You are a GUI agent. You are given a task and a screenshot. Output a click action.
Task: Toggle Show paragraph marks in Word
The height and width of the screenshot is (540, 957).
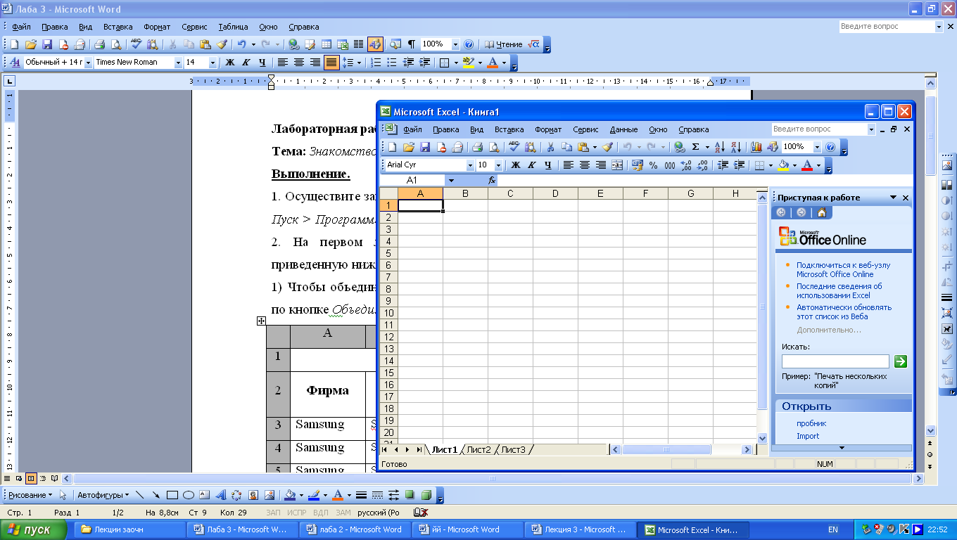click(x=412, y=44)
